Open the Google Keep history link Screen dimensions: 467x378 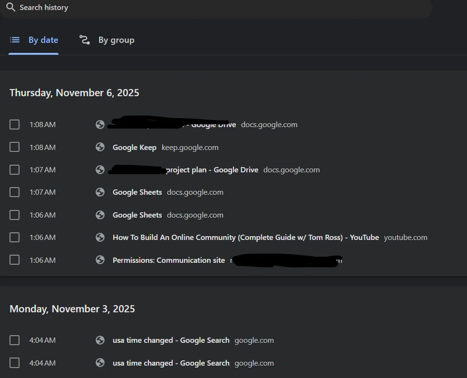pos(135,148)
